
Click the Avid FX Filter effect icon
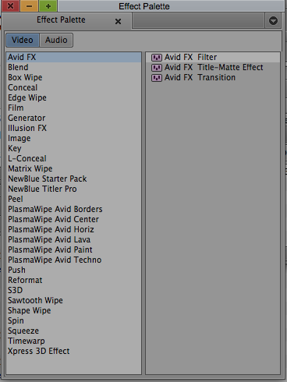(x=157, y=58)
